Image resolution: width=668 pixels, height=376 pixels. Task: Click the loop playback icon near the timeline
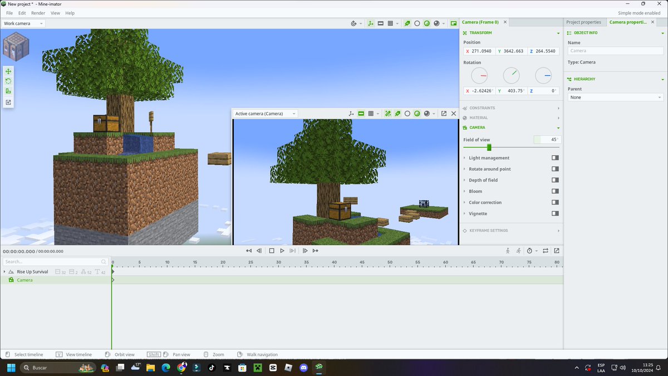546,251
